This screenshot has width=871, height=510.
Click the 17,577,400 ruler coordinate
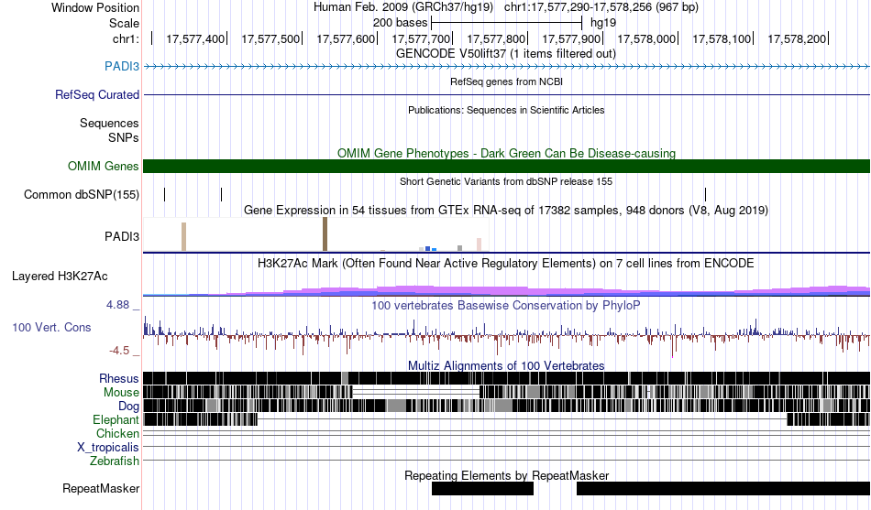pyautogui.click(x=195, y=38)
